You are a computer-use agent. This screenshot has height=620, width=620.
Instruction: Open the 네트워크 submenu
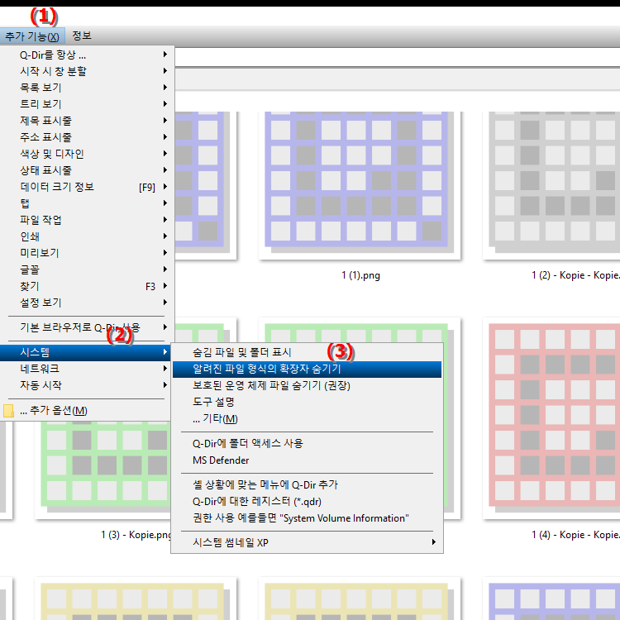[x=87, y=369]
